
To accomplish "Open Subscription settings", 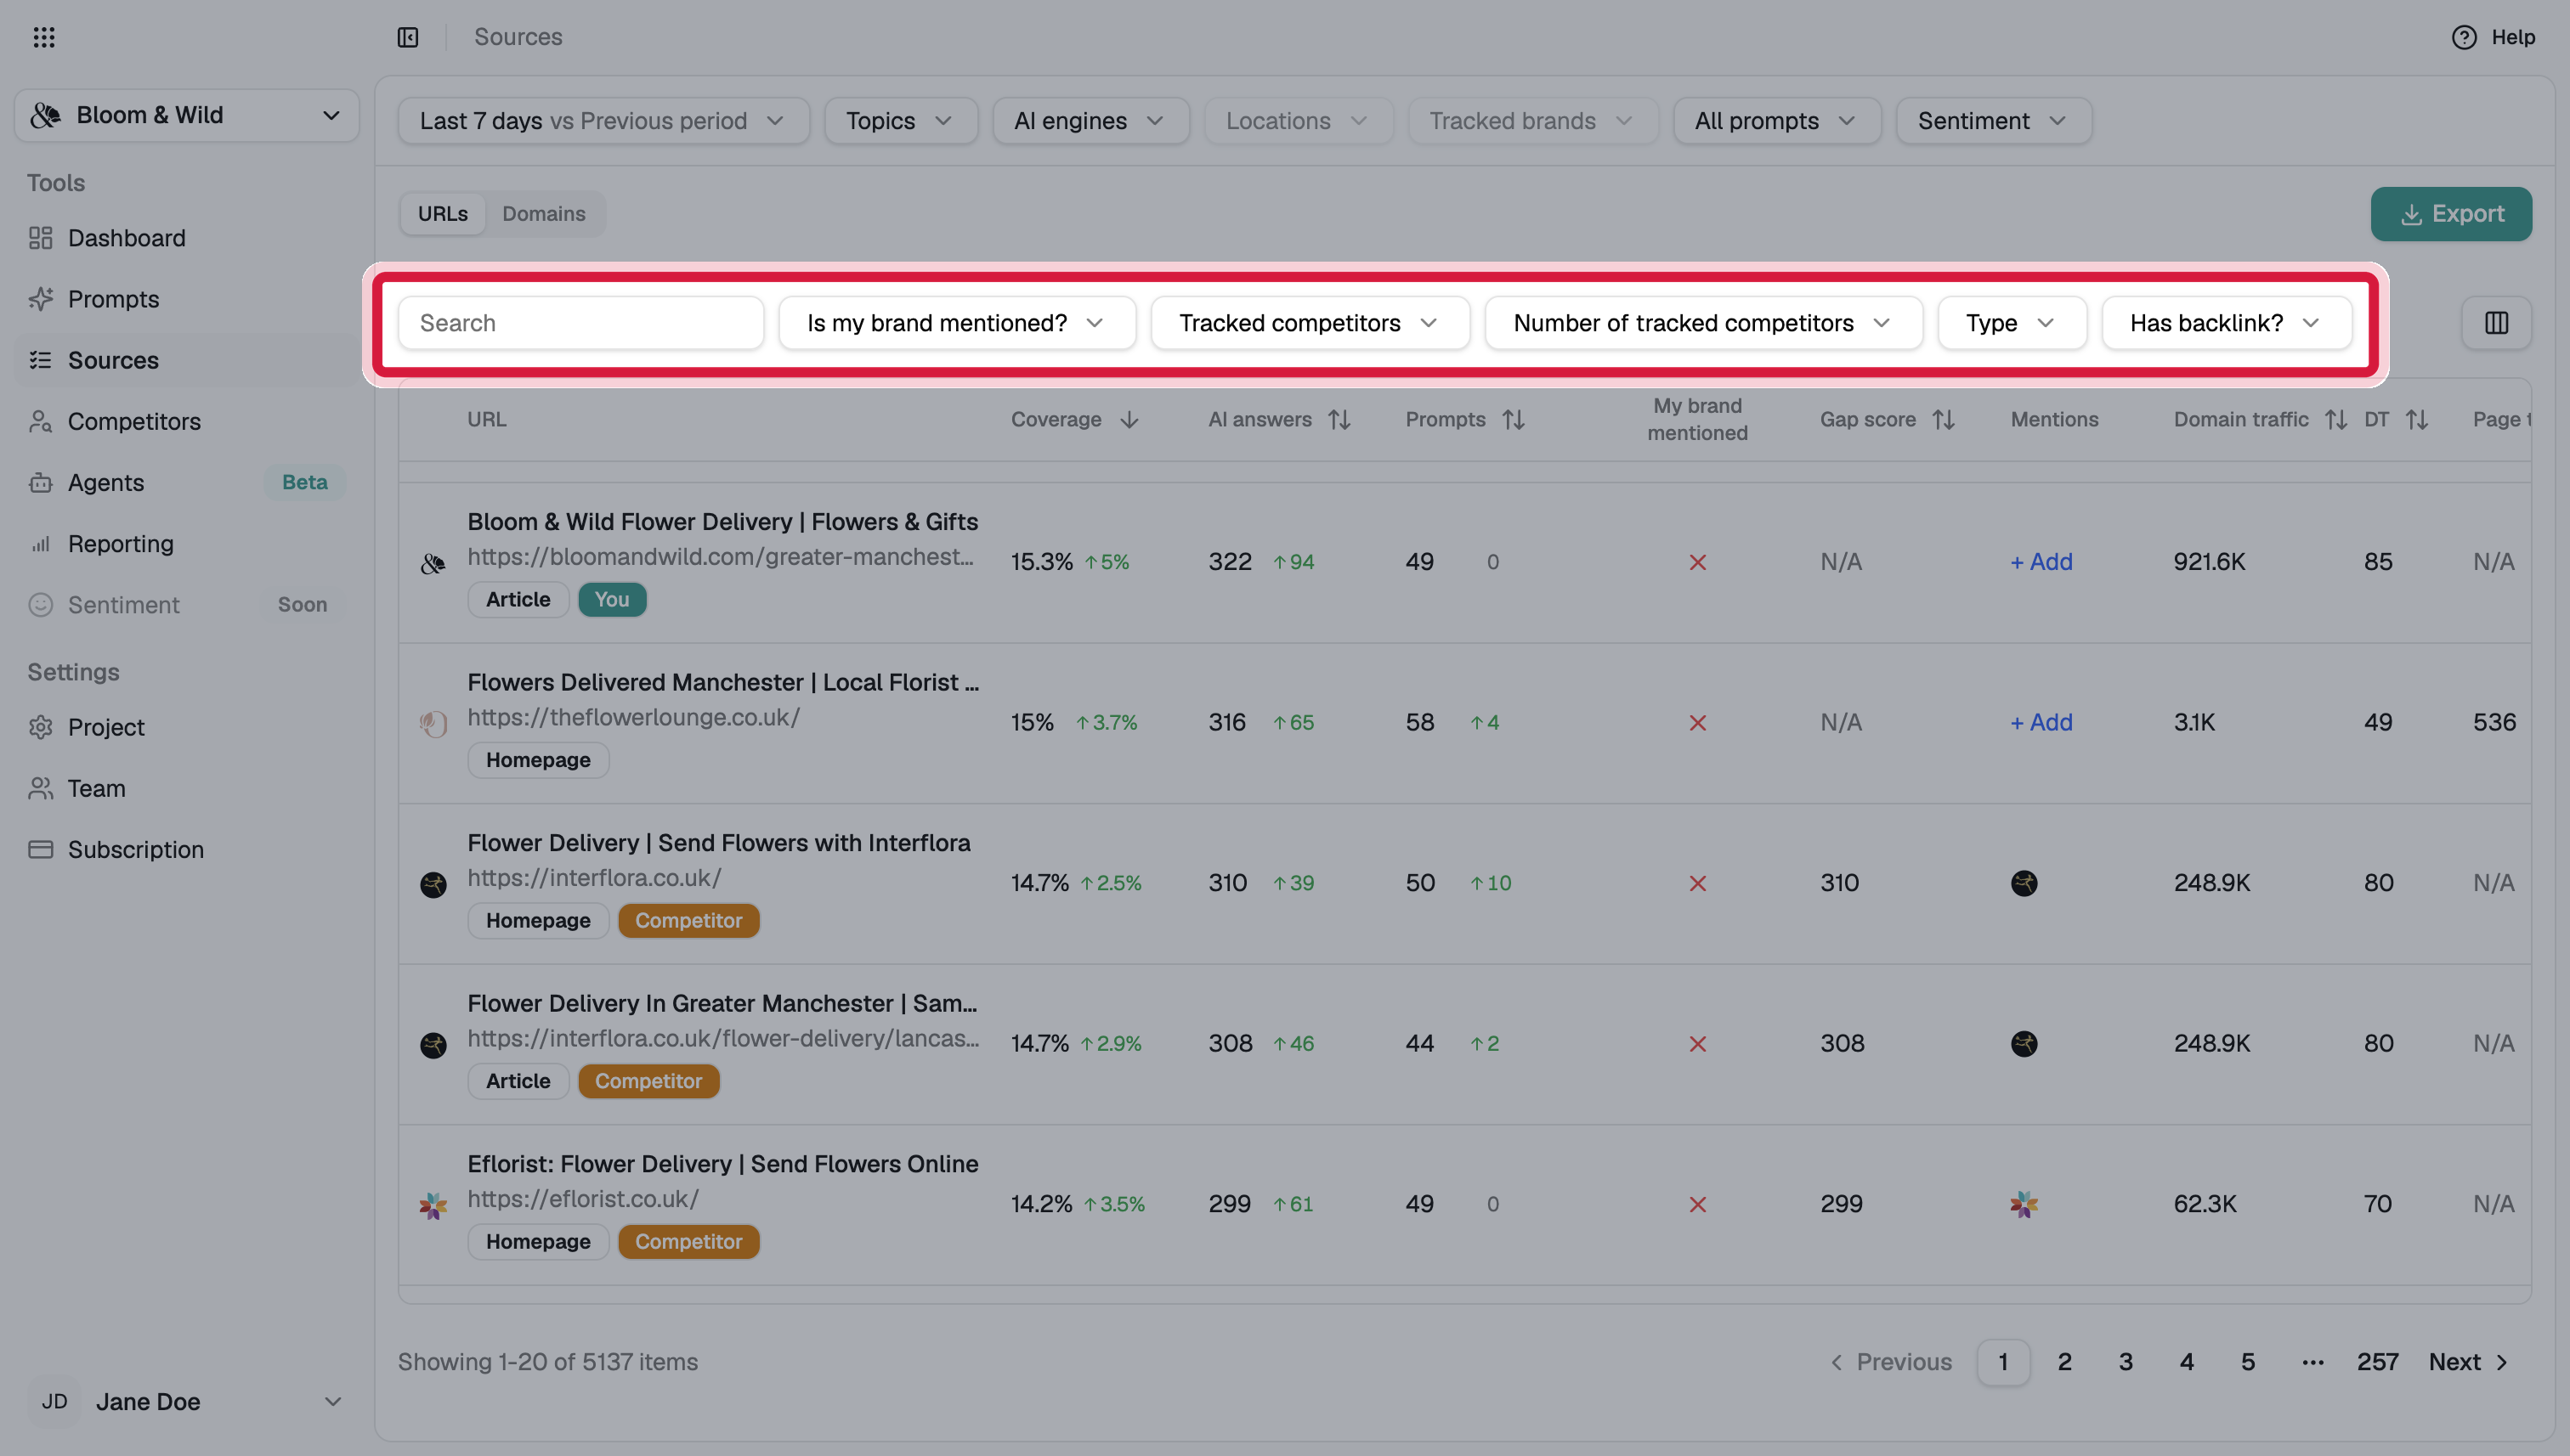I will (x=186, y=850).
